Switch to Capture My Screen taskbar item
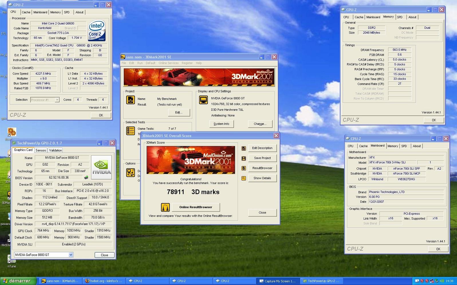This screenshot has width=457, height=285. point(278,281)
